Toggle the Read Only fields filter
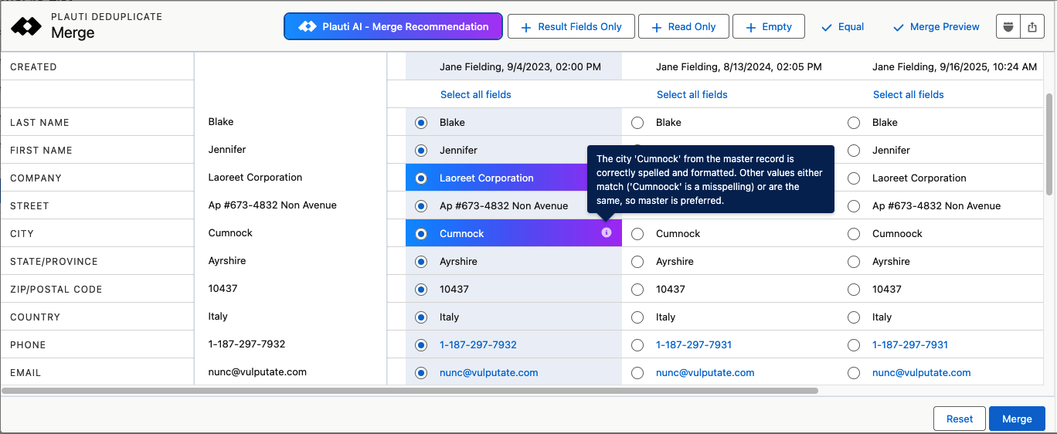Screen dimensions: 1057x434 [x=684, y=26]
